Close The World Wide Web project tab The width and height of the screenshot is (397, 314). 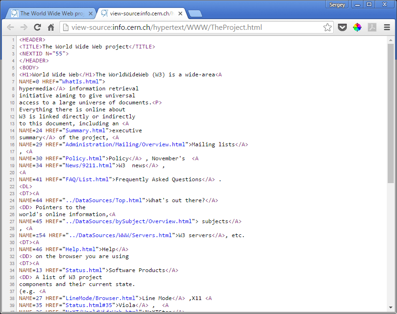[90, 14]
